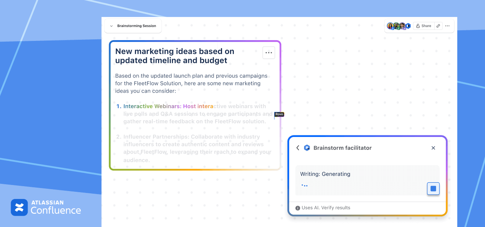Select the collaborator avatar with F badge
The height and width of the screenshot is (227, 485).
[x=396, y=26]
